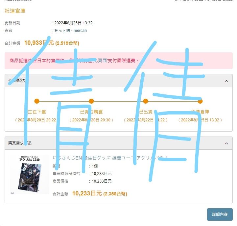Click the 交易/配送 section header bar

pos(118,81)
